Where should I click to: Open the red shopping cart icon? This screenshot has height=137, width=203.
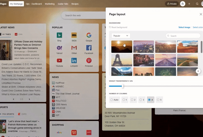click(x=74, y=133)
